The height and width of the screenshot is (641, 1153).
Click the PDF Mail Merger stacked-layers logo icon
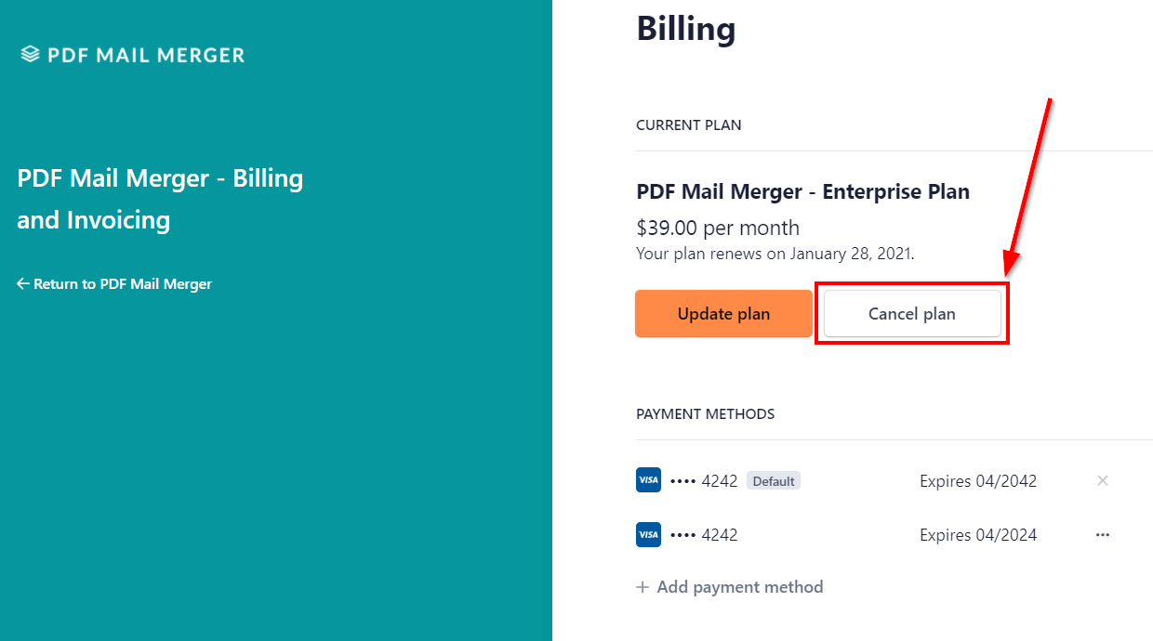(x=31, y=55)
